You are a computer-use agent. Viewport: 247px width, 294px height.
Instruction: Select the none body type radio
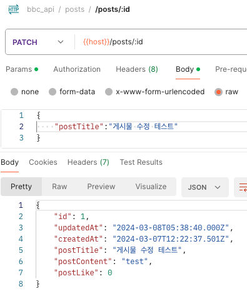point(14,92)
